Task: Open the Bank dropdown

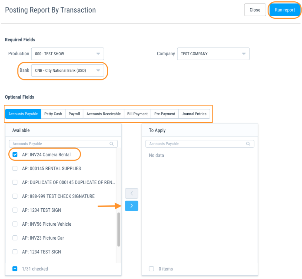Action: tap(68, 70)
